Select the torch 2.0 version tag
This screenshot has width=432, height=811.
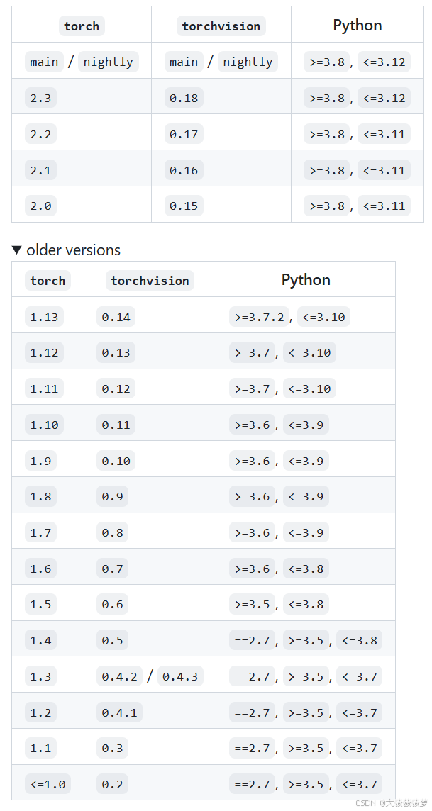tap(40, 206)
